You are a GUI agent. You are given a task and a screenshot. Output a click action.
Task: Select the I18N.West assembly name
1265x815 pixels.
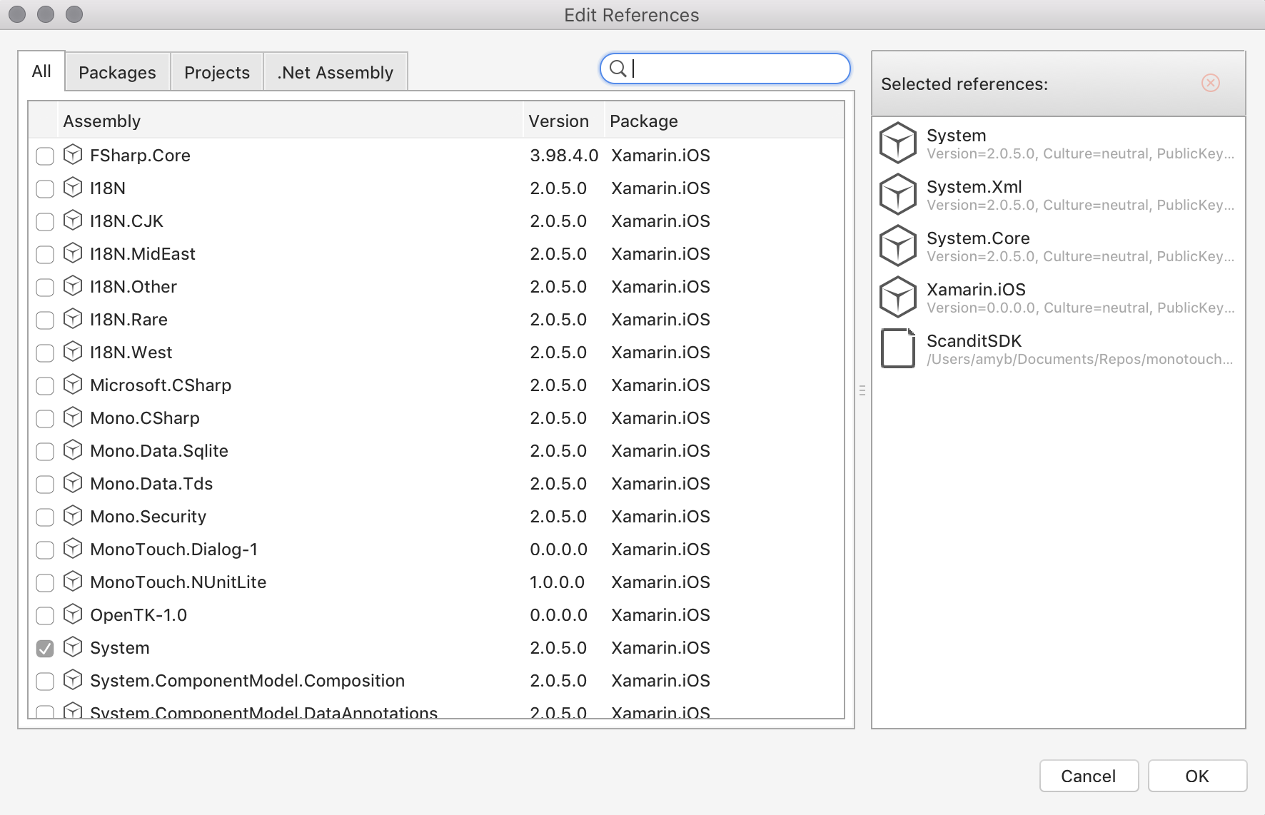click(x=131, y=352)
